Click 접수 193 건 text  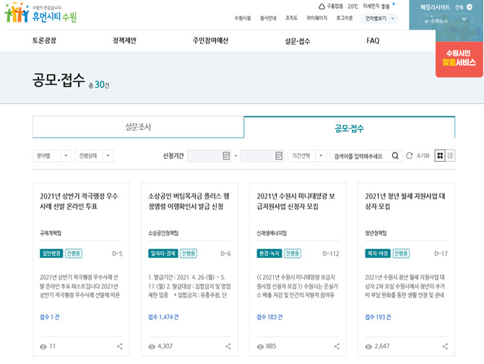coord(378,317)
